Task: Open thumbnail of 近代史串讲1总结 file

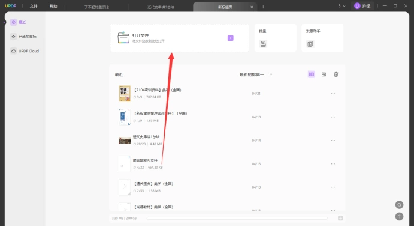Action: (x=125, y=140)
